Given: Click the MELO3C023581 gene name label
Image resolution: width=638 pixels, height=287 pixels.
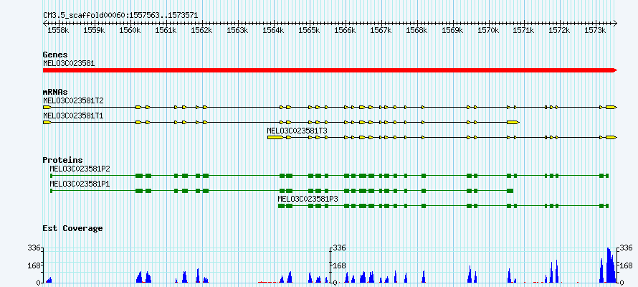Looking at the screenshot, I should [69, 63].
